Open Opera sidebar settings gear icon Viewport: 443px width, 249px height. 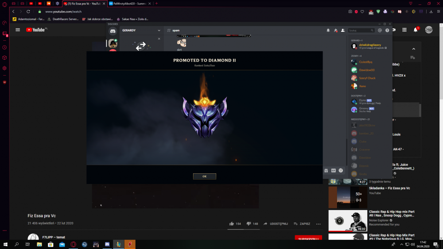[4, 68]
